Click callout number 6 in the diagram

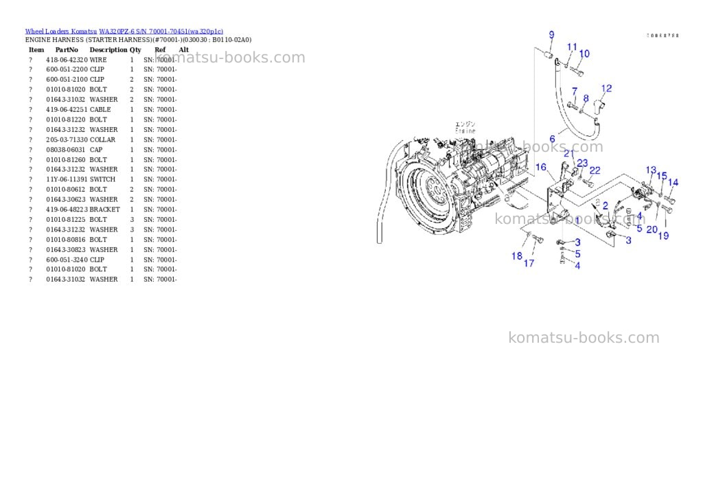[553, 139]
